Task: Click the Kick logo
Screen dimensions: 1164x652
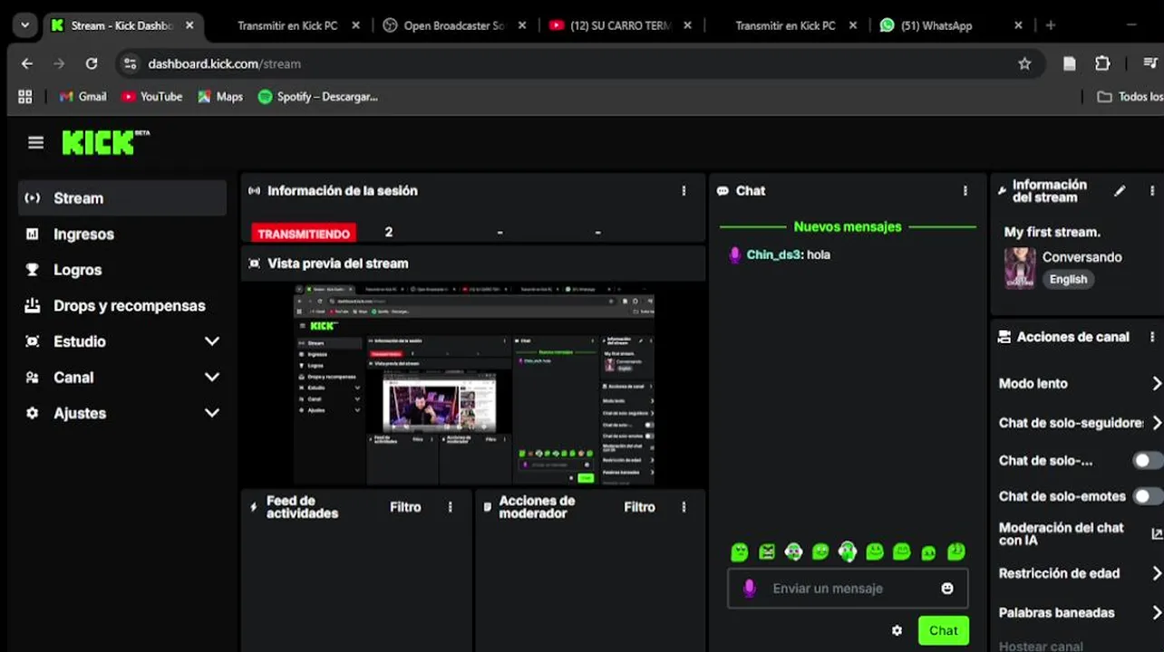Action: point(104,142)
